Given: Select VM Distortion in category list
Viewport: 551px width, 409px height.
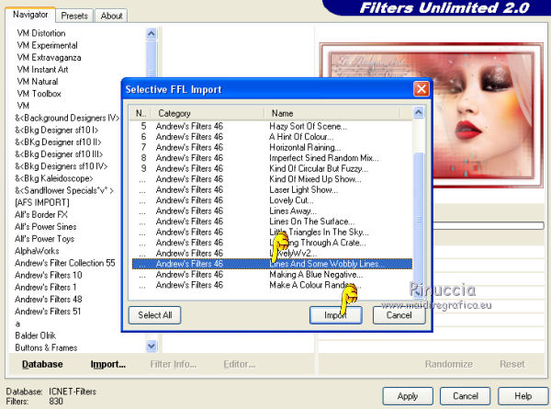Looking at the screenshot, I should (x=41, y=33).
